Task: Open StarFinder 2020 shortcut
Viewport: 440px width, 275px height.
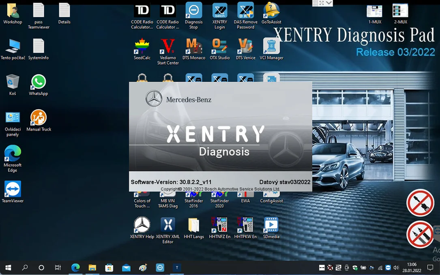Action: 219,200
